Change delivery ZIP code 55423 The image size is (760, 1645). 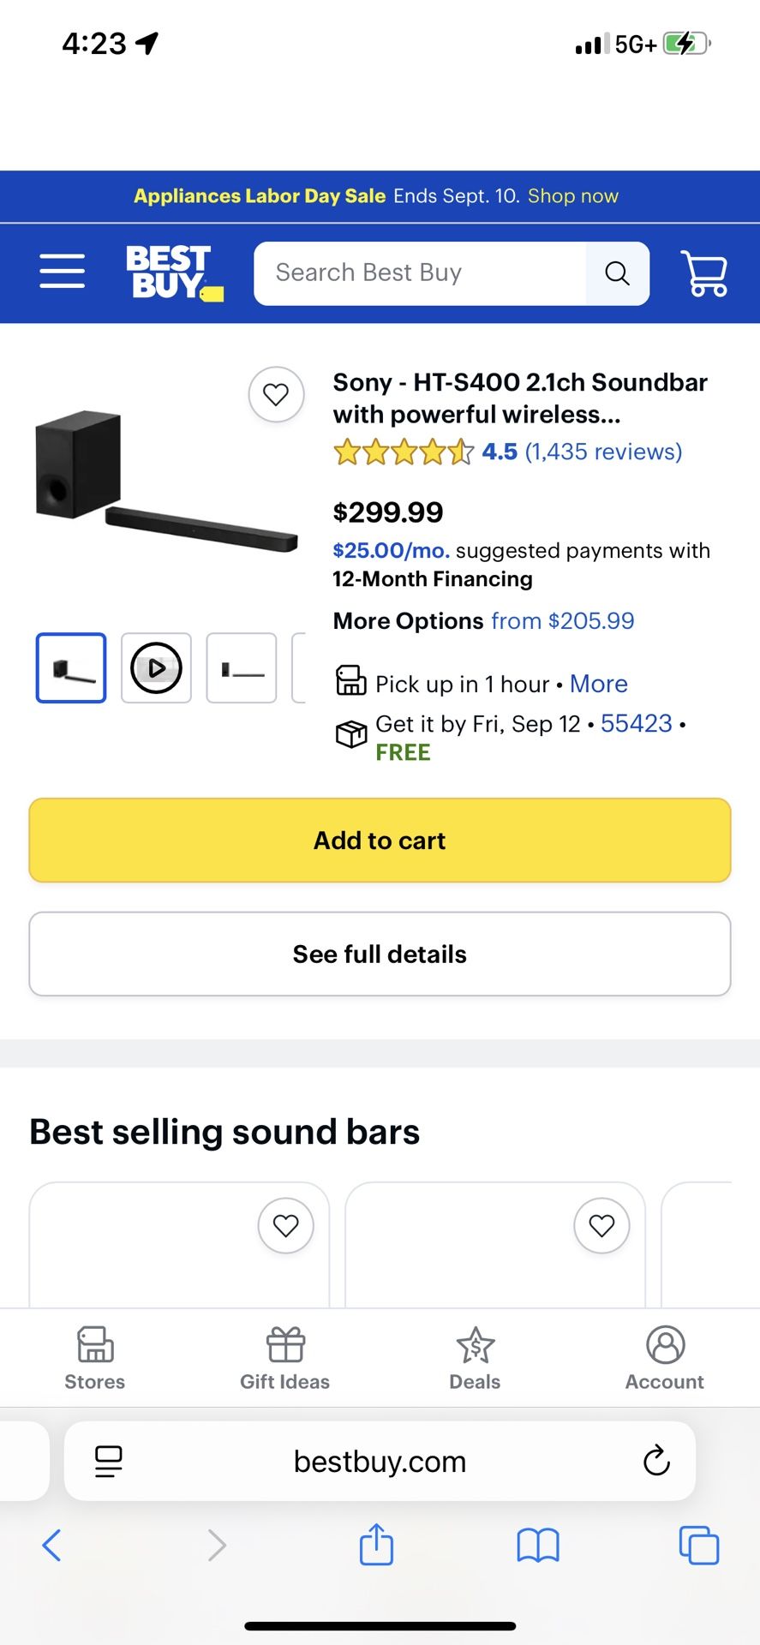pos(636,724)
